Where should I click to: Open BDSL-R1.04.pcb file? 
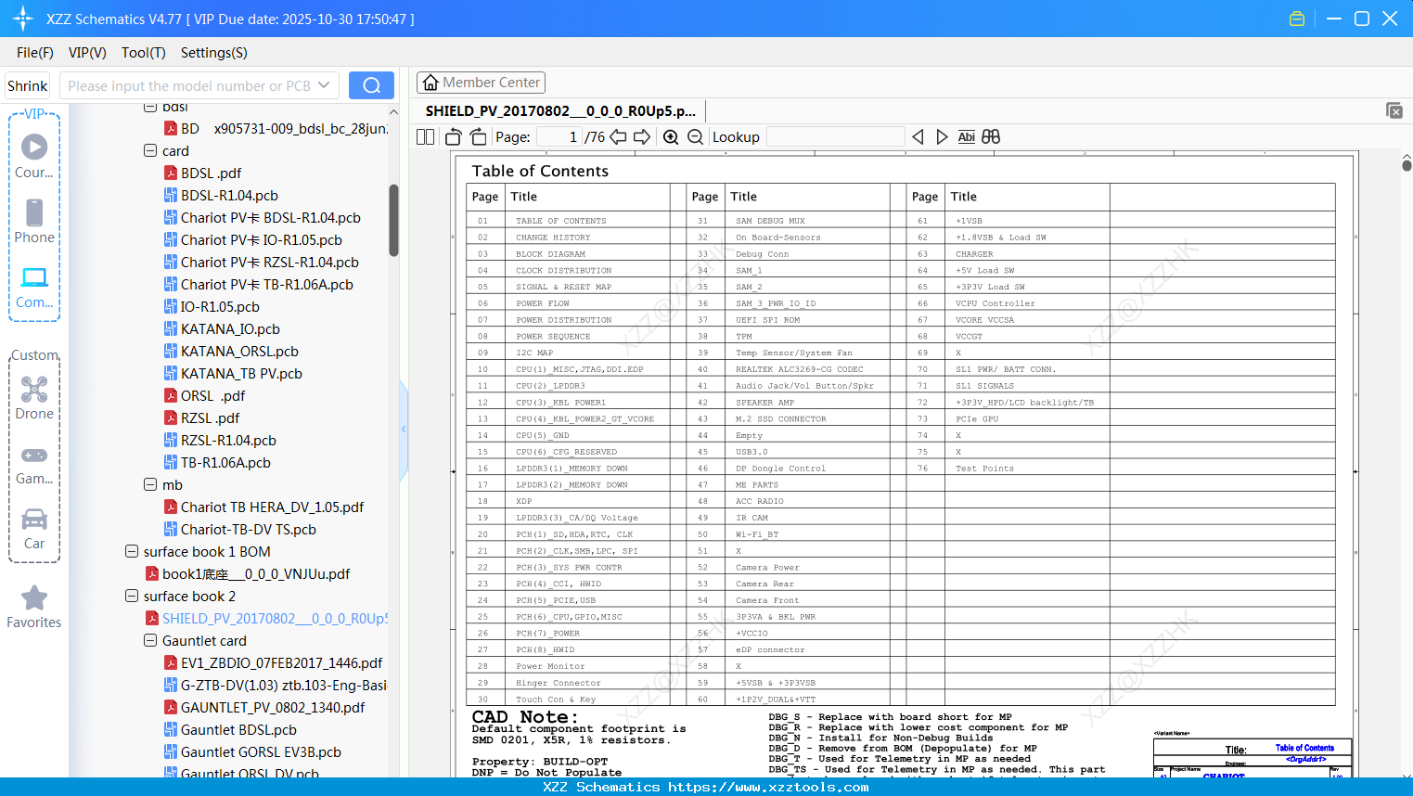click(x=221, y=195)
